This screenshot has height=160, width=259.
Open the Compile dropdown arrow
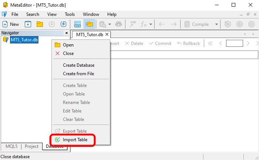coord(216,24)
